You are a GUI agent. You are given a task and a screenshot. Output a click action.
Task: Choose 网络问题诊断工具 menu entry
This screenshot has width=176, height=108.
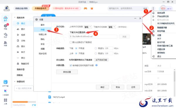(165, 46)
